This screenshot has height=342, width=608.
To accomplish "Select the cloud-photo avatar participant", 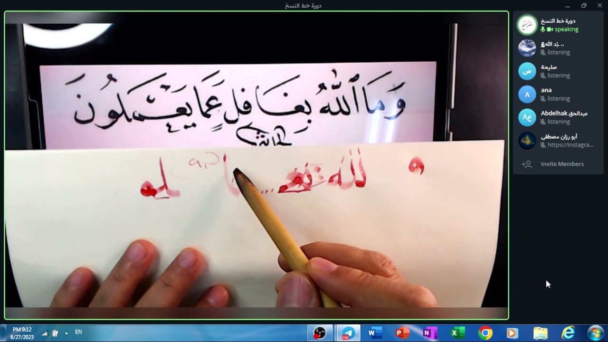I will (527, 48).
